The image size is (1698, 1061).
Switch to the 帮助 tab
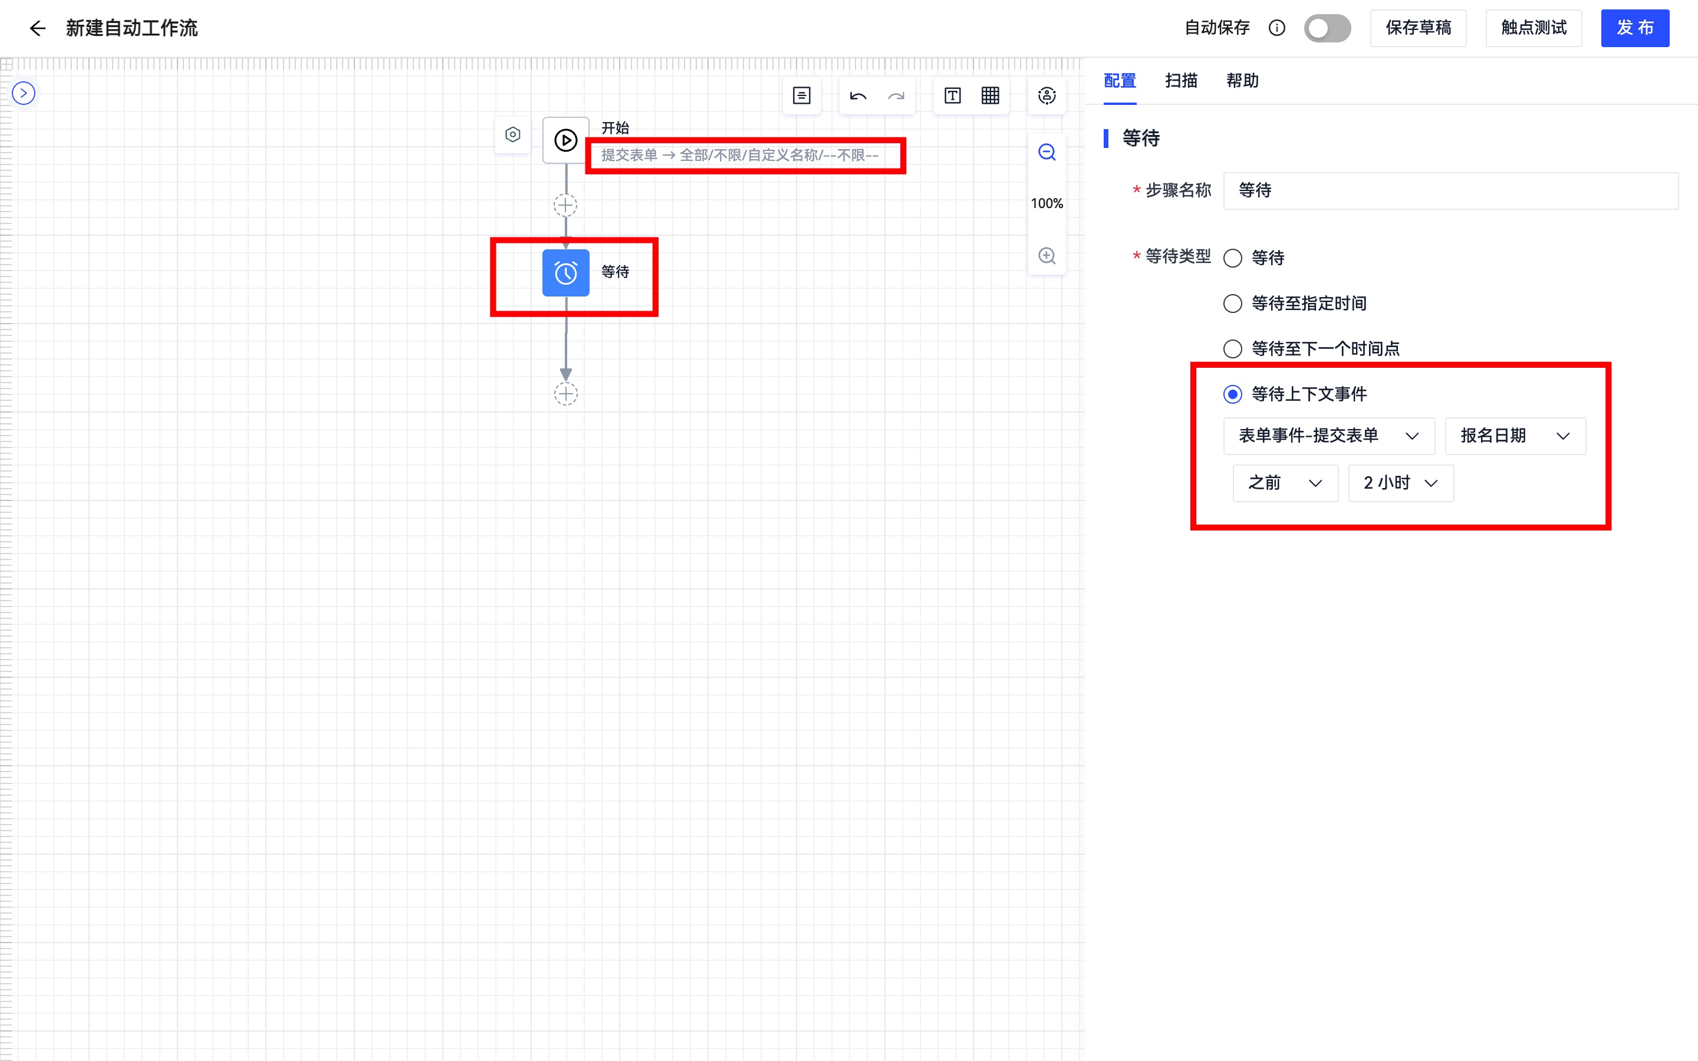coord(1242,81)
